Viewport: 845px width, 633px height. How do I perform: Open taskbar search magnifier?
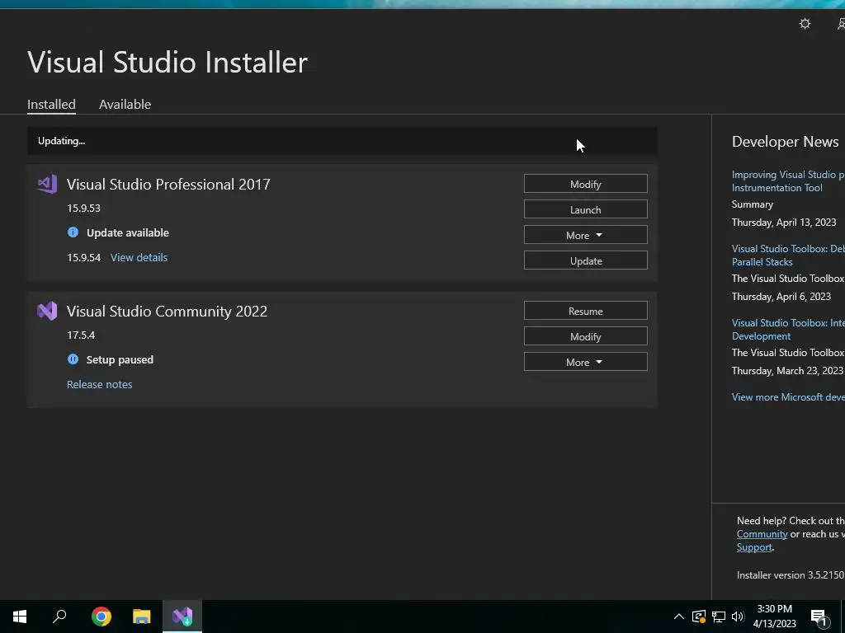[59, 617]
